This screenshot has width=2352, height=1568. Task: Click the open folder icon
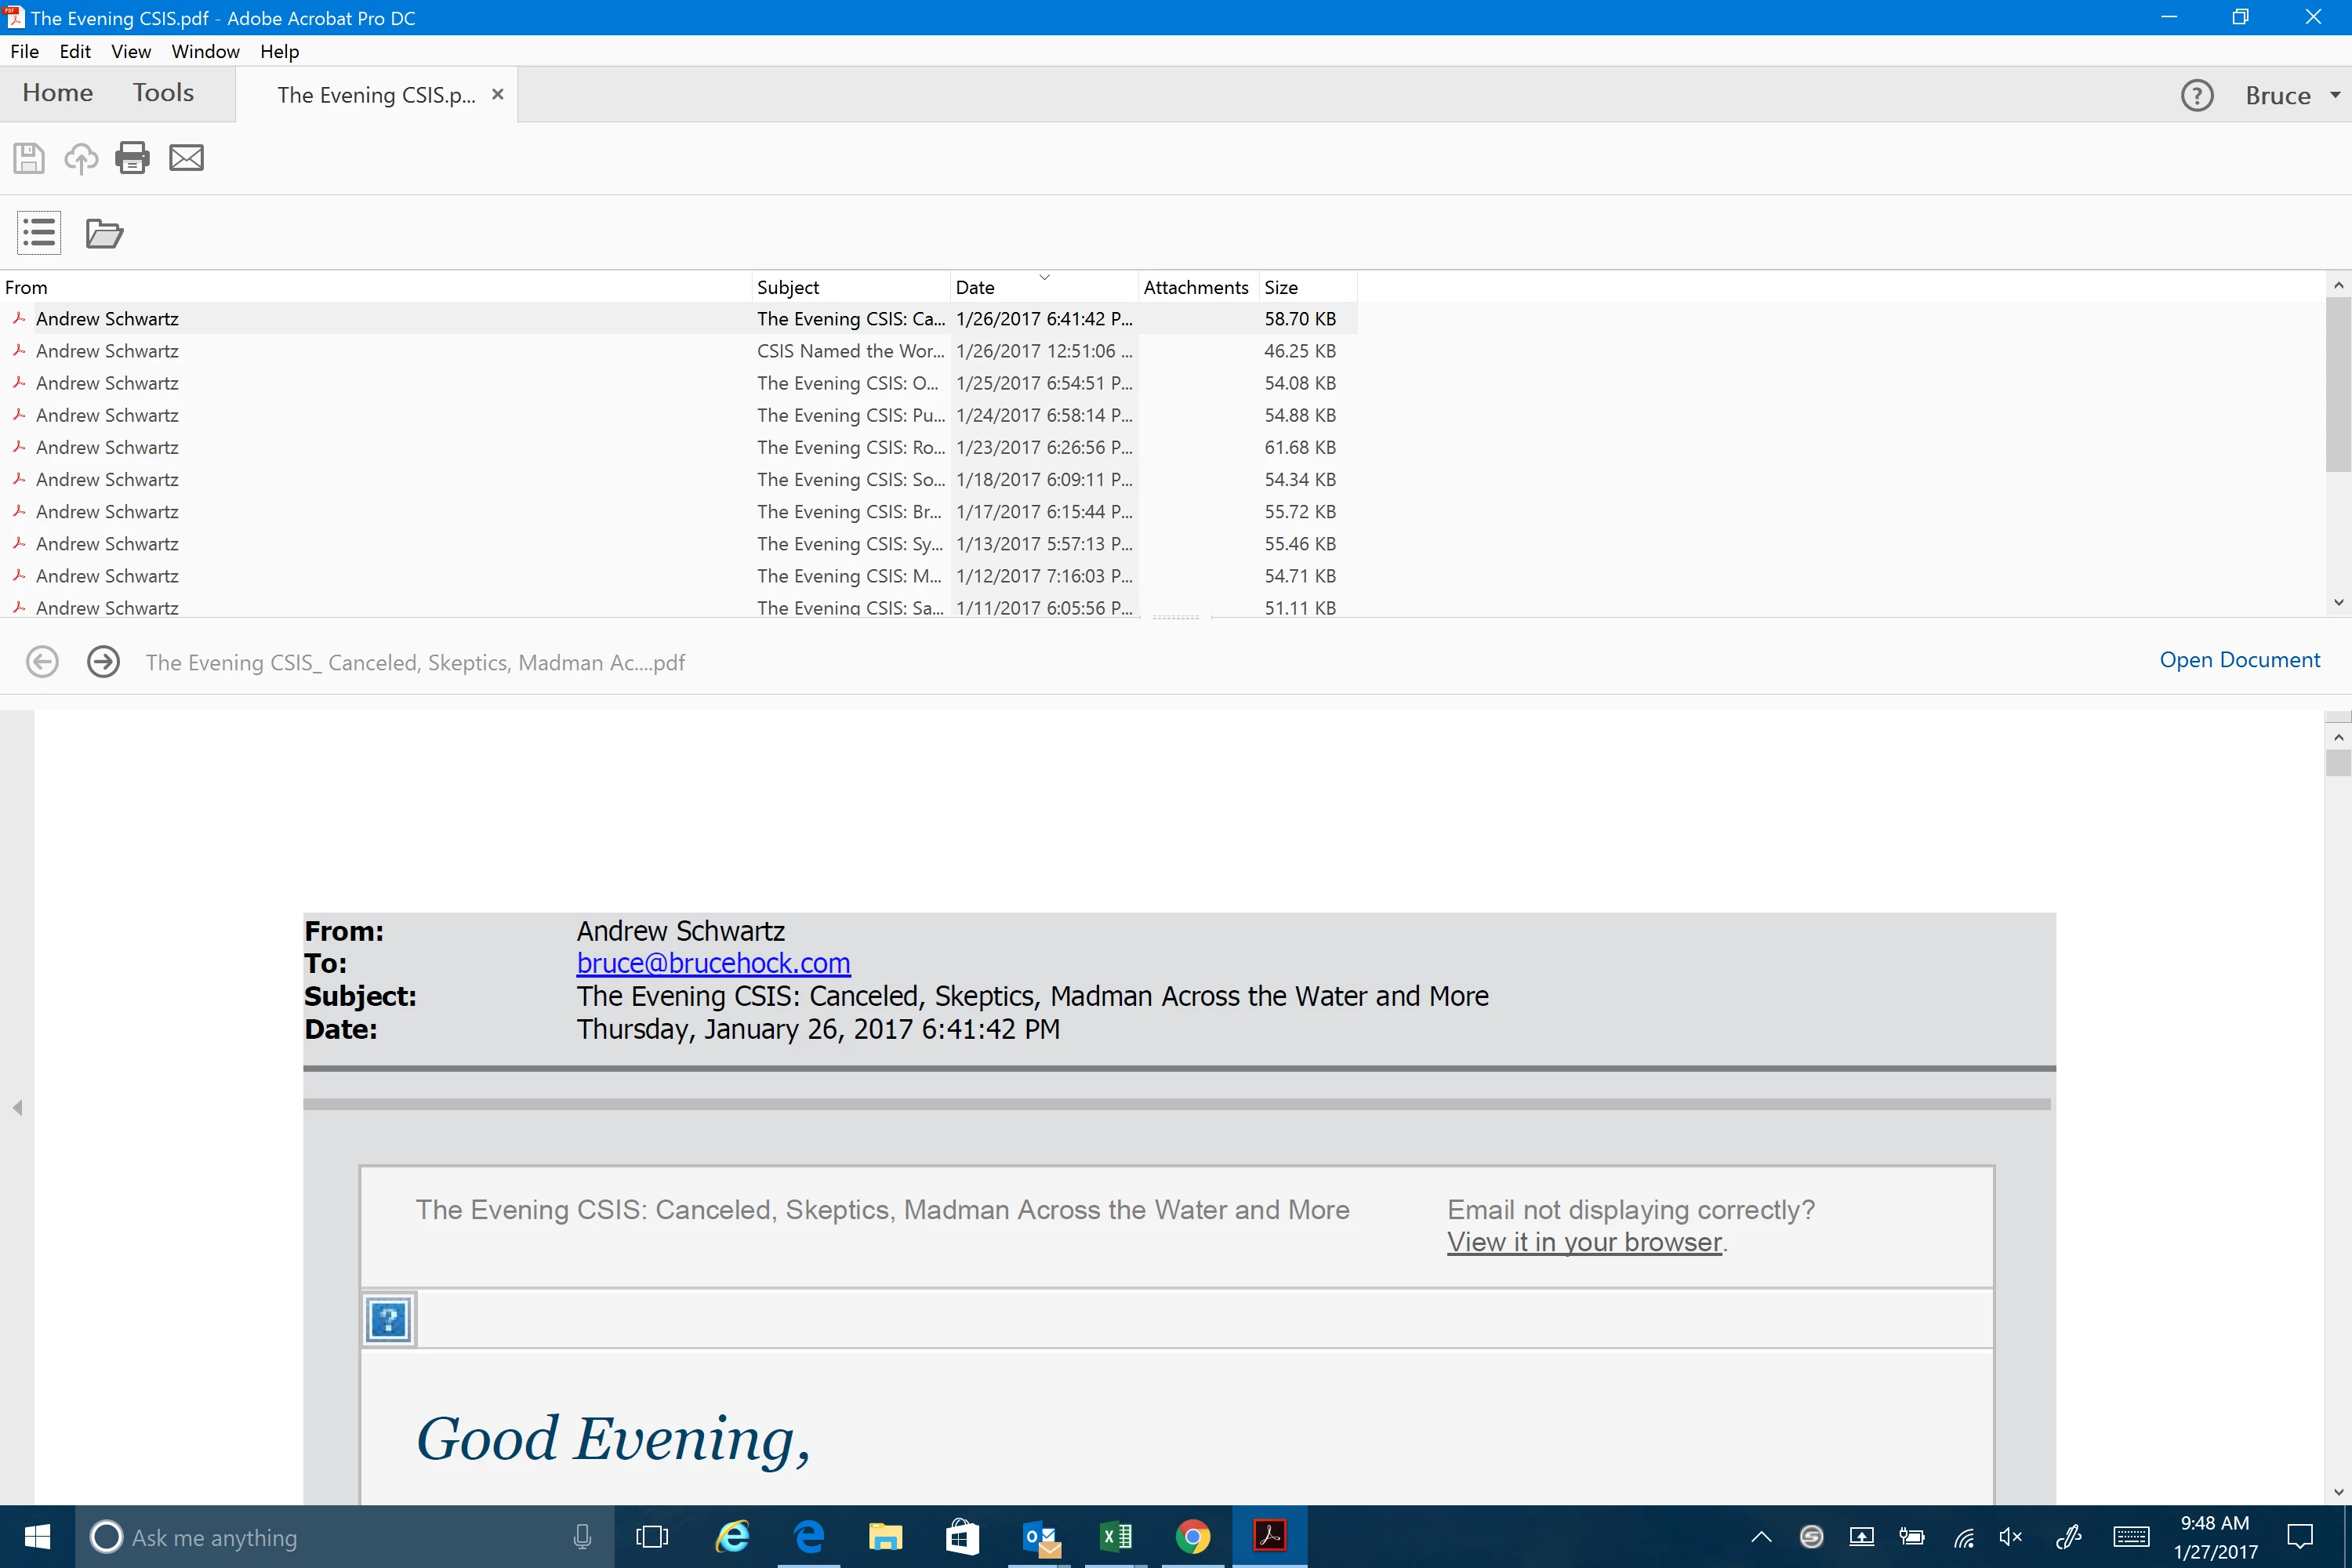(104, 233)
